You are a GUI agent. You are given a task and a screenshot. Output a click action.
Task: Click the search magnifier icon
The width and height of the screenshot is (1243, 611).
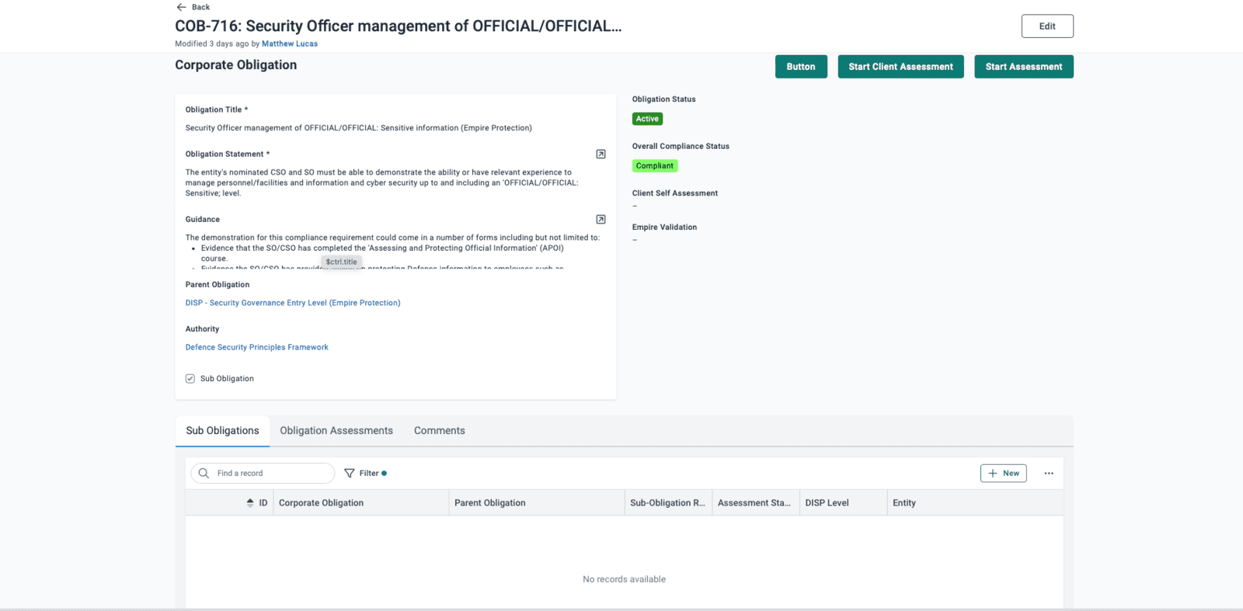[204, 474]
